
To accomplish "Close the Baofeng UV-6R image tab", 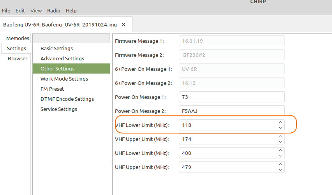I will coord(124,25).
